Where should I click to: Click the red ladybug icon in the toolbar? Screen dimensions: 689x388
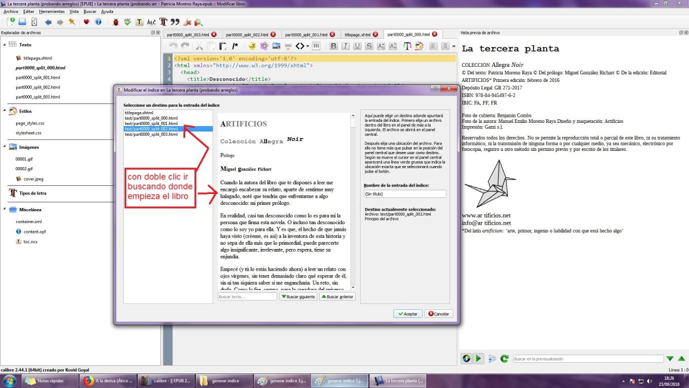[x=116, y=22]
